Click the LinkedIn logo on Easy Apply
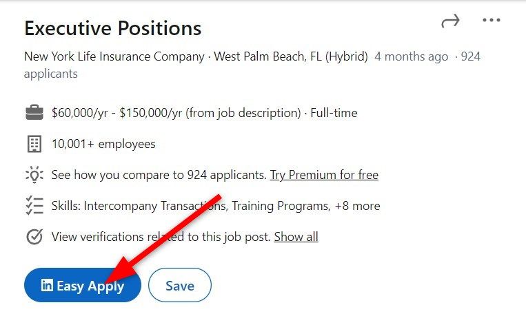This screenshot has width=526, height=316. point(47,285)
